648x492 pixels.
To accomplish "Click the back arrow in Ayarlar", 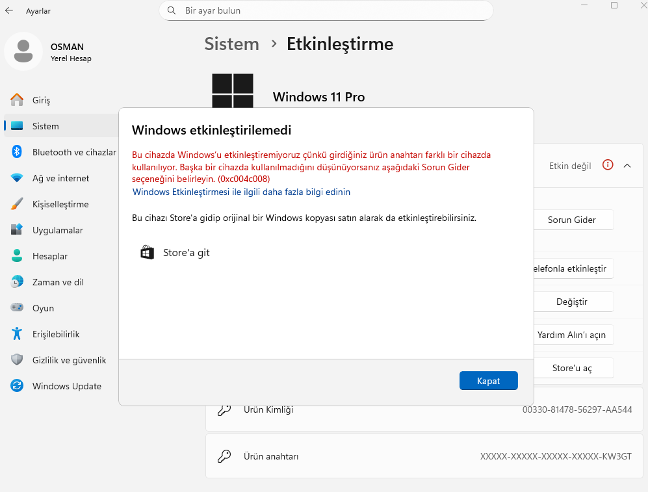I will pyautogui.click(x=9, y=11).
